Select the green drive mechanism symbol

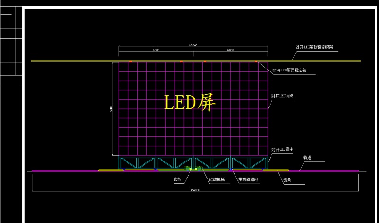point(193,169)
